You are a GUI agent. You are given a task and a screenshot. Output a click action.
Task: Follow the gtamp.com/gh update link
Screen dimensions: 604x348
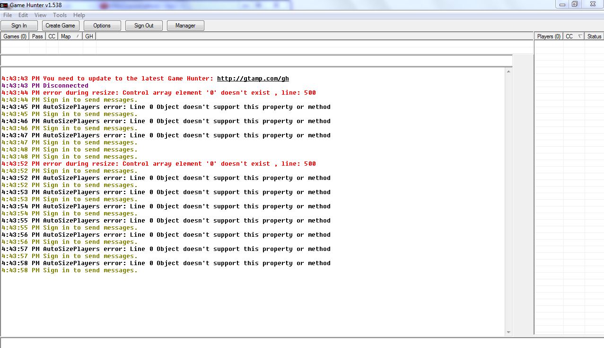pos(253,79)
